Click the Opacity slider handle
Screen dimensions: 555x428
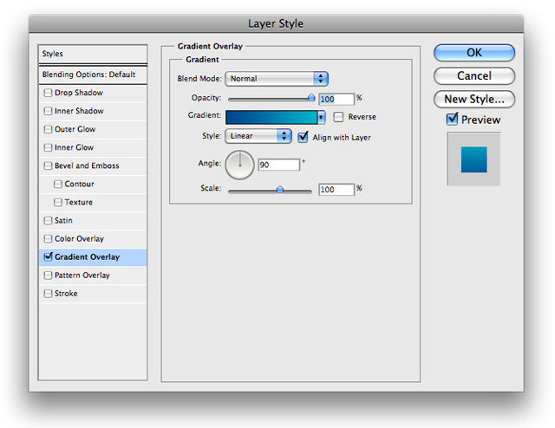311,98
